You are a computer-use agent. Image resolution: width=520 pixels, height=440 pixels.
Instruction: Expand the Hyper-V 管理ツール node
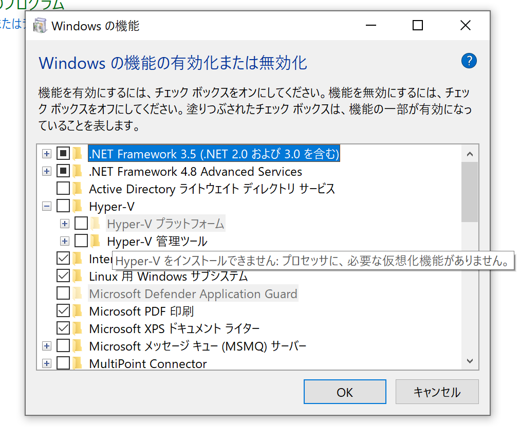(65, 241)
